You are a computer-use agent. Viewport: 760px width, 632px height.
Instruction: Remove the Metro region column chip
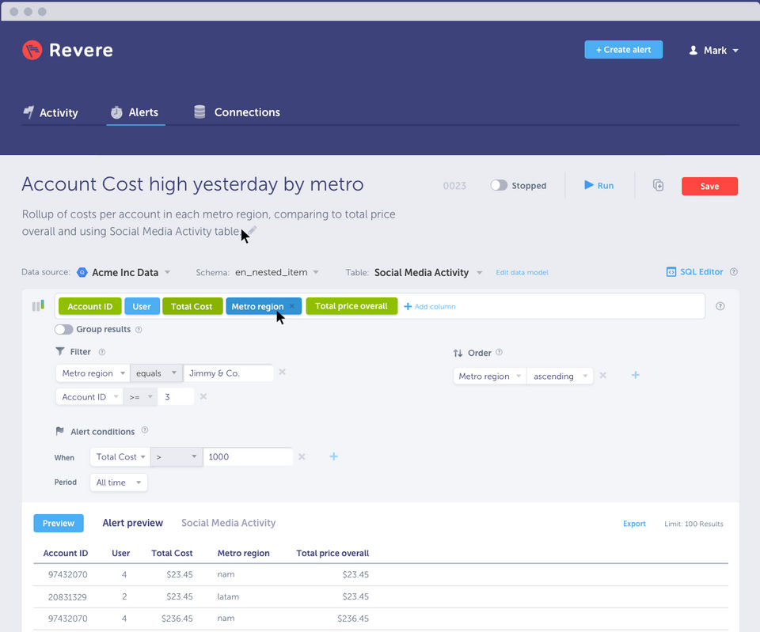pos(292,306)
